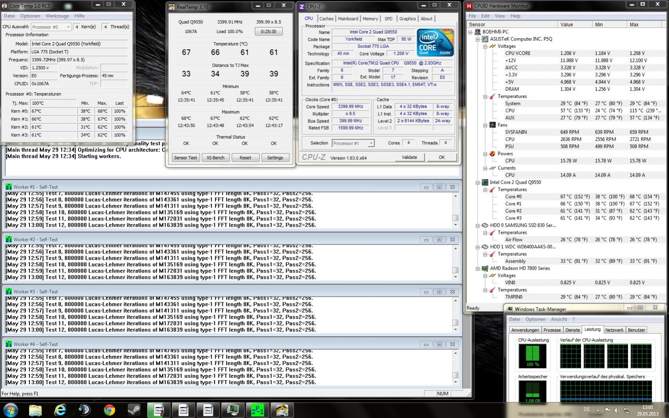
Task: Collapse the AMD Radeon HD 7800 node
Action: point(478,269)
